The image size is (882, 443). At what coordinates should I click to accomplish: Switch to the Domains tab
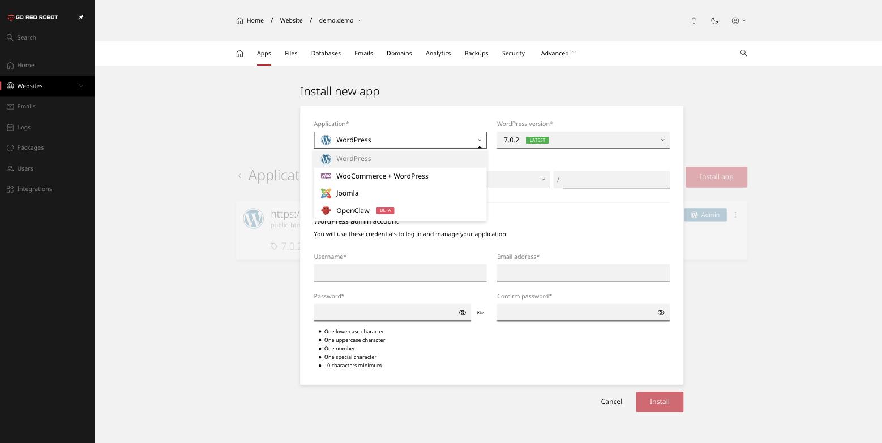tap(399, 53)
